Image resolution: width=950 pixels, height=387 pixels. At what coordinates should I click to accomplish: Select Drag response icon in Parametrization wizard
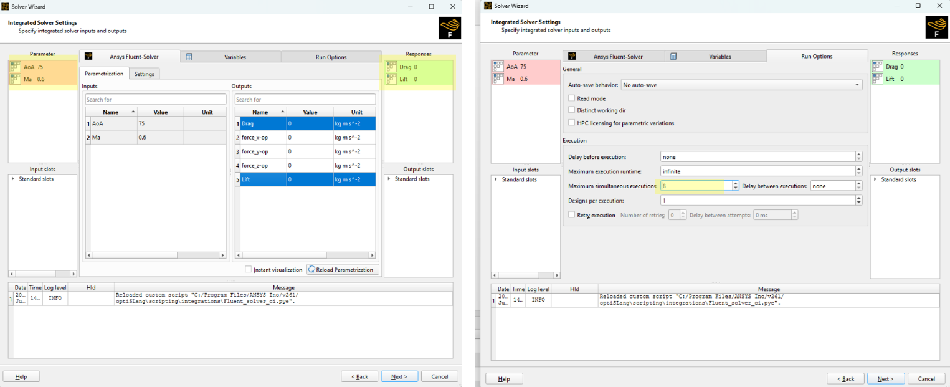pyautogui.click(x=391, y=67)
